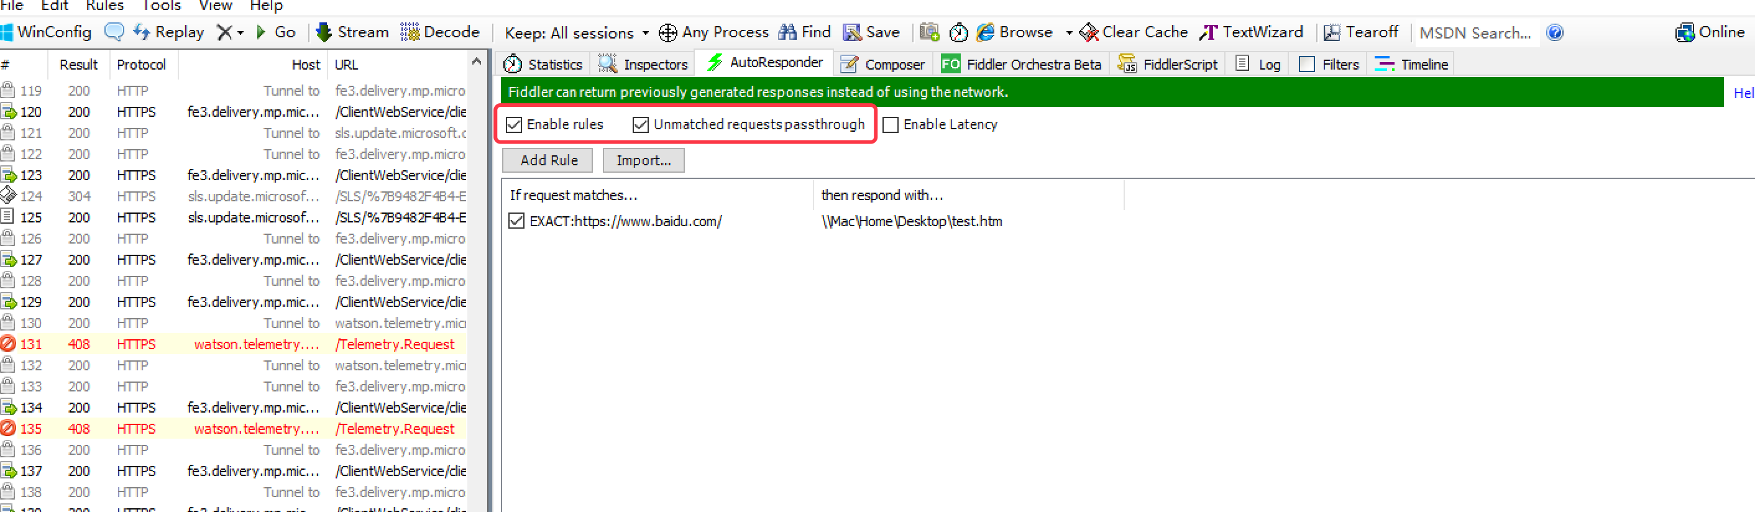Click the comment speech bubble icon

coord(114,32)
